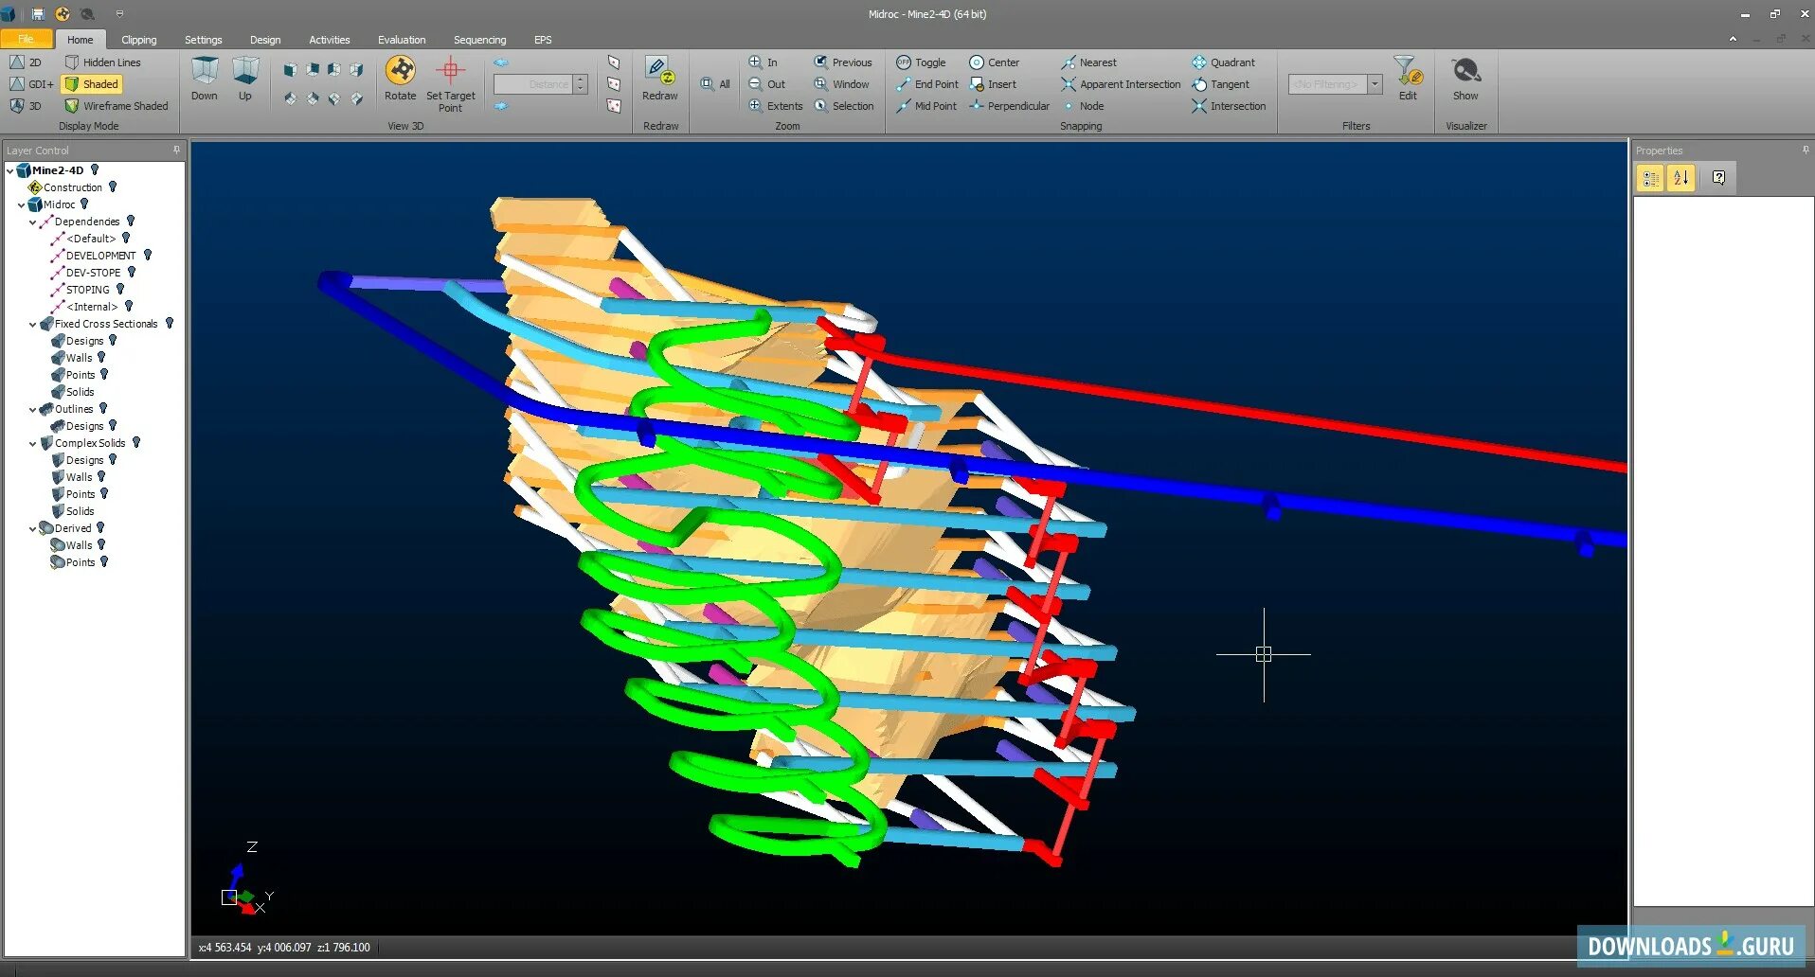Click the Show Visualizer icon
The height and width of the screenshot is (977, 1815).
tap(1465, 80)
